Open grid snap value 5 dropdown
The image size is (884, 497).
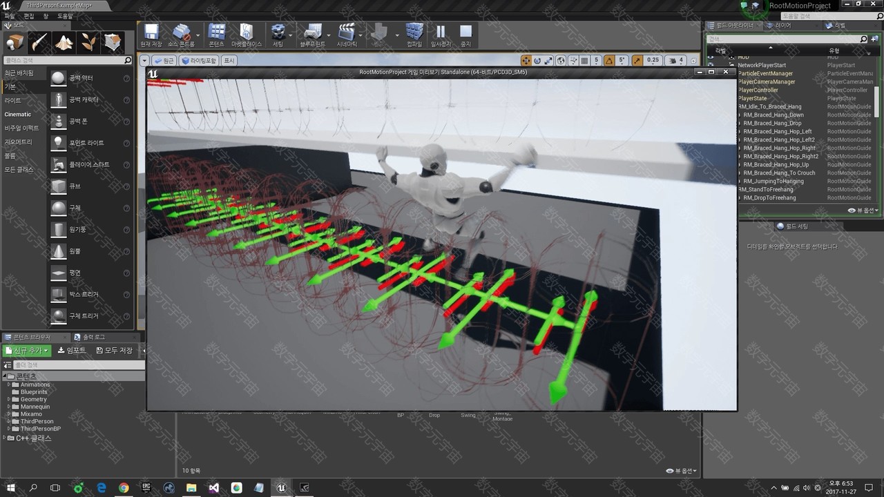(x=597, y=61)
